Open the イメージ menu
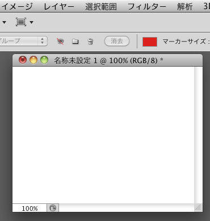The height and width of the screenshot is (221, 210). pos(17,7)
